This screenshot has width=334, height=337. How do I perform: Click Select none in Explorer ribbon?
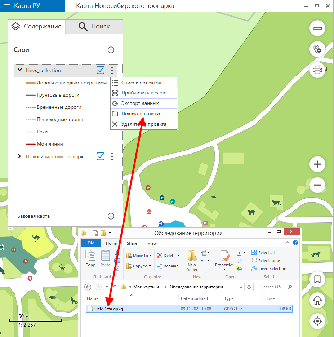[x=266, y=261]
